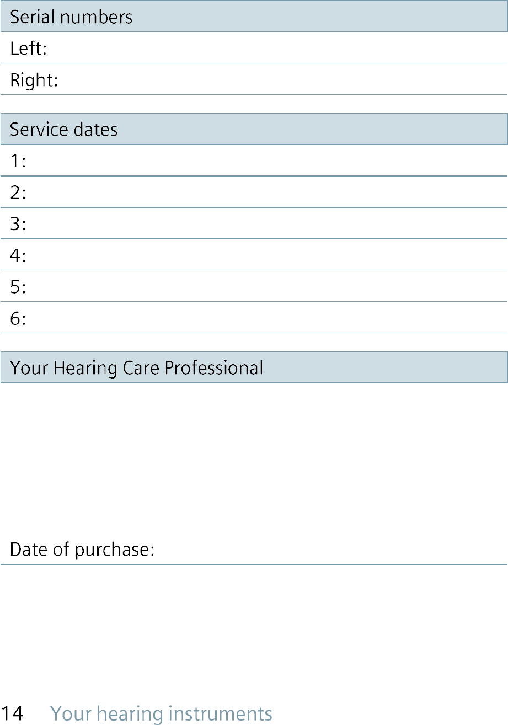Select service date line 4
The height and width of the screenshot is (725, 508).
point(254,255)
